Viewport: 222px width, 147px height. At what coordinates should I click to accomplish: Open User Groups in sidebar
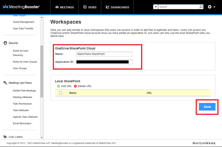[x=20, y=68]
